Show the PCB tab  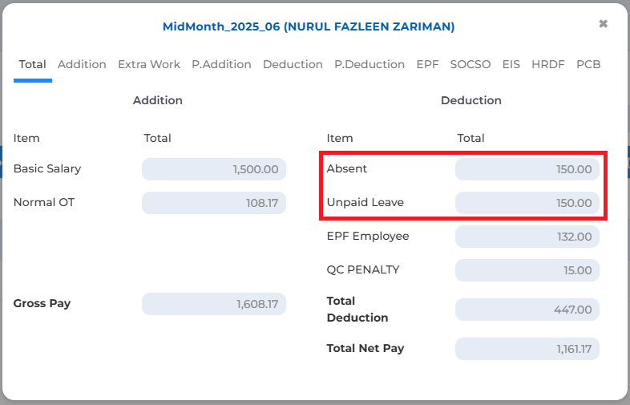point(588,64)
